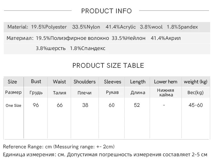This screenshot has height=165, width=213.
Task: Click the PRODUCT INFO heading
Action: [106, 11]
